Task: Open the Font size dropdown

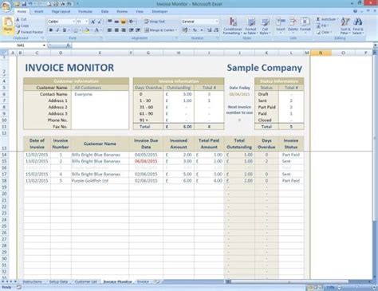Action: [x=86, y=22]
